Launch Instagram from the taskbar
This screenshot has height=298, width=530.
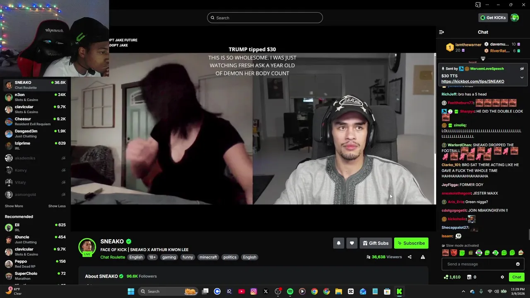coord(253,291)
